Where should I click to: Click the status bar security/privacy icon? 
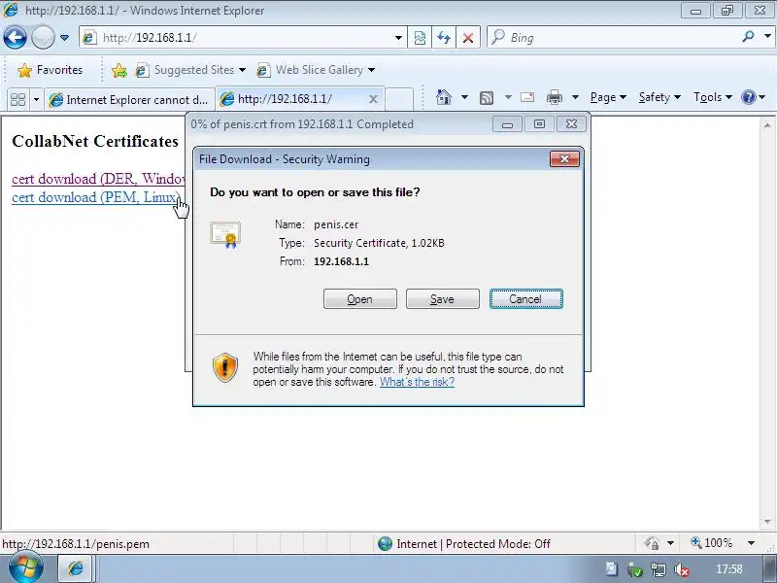(x=653, y=543)
